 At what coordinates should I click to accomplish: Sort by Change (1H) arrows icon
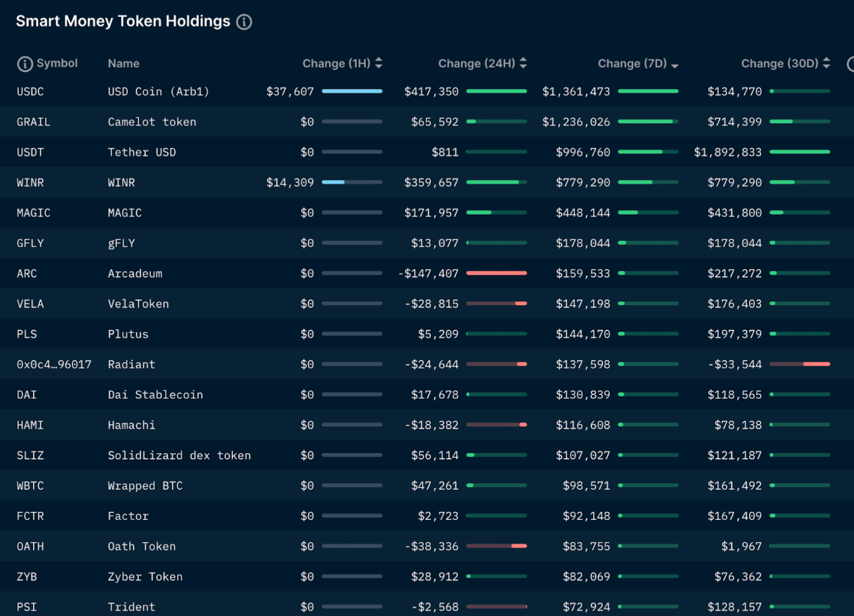379,63
